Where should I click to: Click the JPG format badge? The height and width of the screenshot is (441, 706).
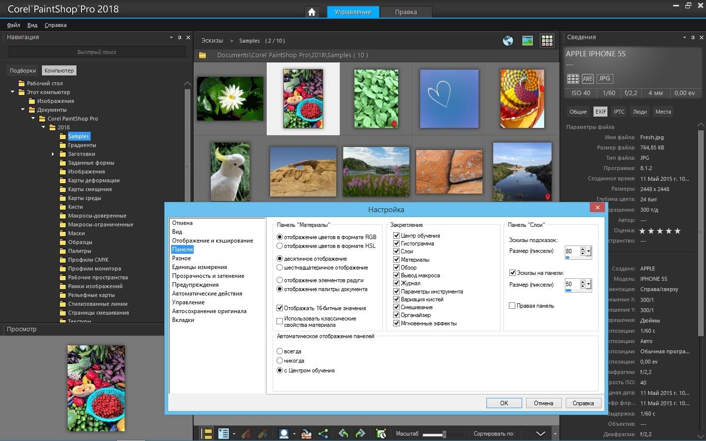605,78
